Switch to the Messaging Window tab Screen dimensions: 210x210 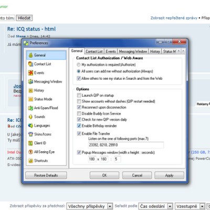tap(133, 51)
